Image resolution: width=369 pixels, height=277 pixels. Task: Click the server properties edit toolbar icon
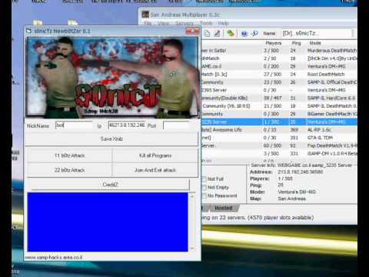(x=218, y=33)
